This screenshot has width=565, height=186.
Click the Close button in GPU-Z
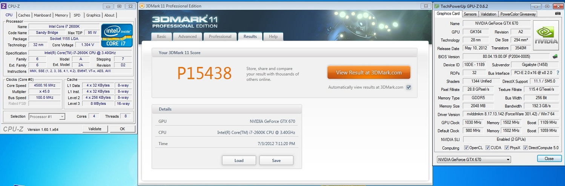click(549, 159)
